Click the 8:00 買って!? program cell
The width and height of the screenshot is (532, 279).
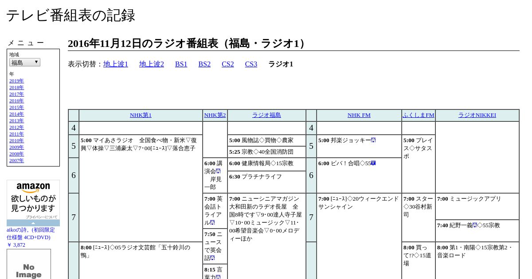coord(419,260)
